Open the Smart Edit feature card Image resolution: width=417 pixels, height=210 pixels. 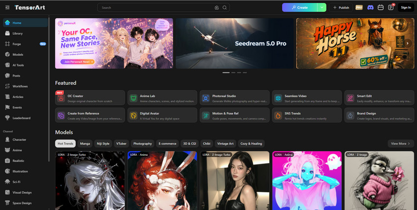tap(379, 98)
